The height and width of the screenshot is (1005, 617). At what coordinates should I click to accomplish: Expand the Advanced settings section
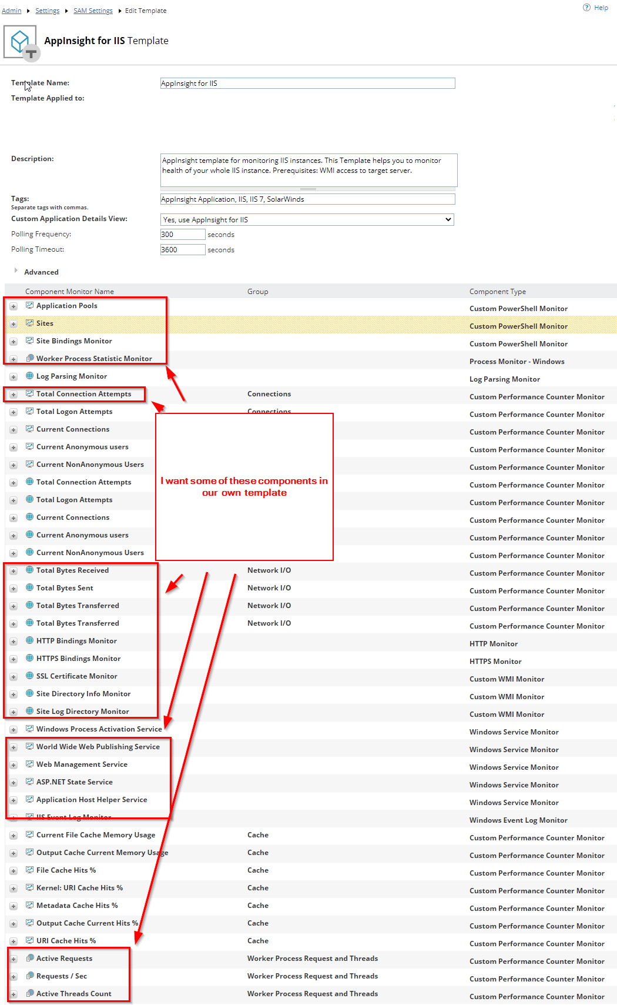pyautogui.click(x=16, y=271)
